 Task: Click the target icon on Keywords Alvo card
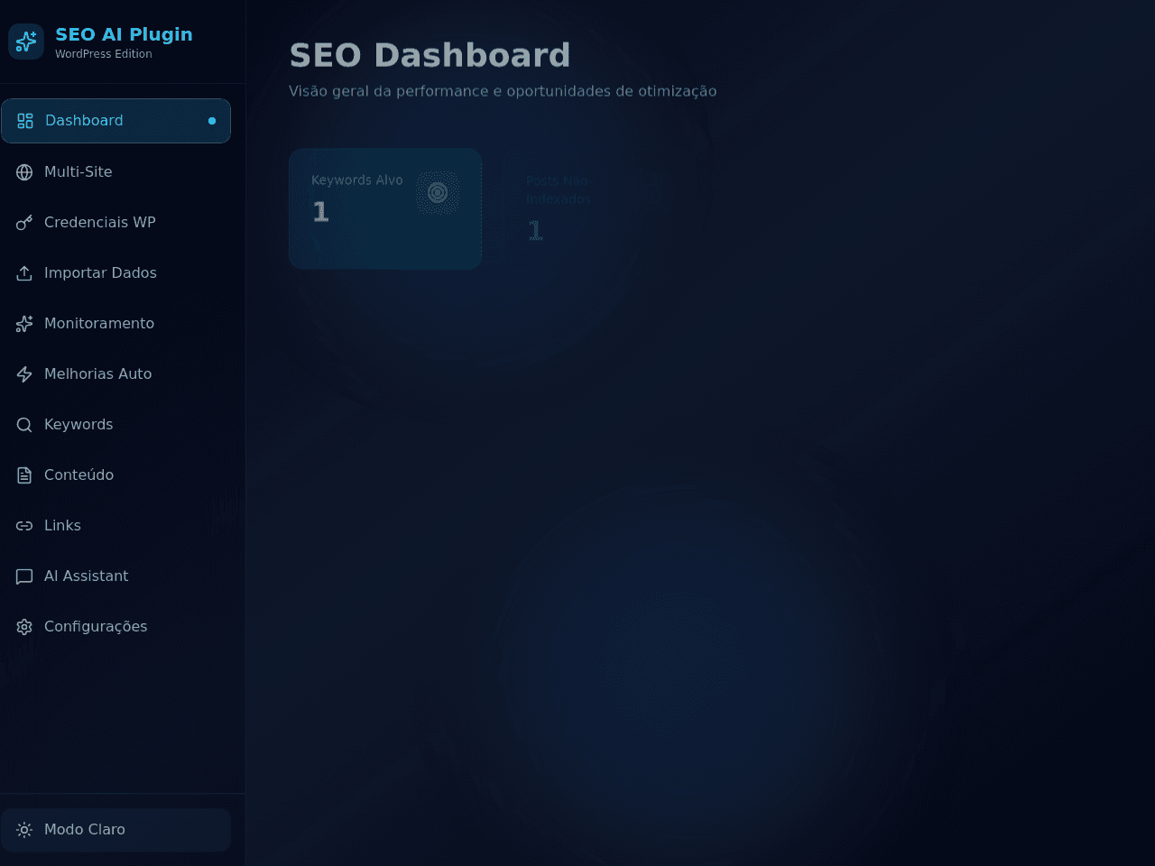pos(438,192)
